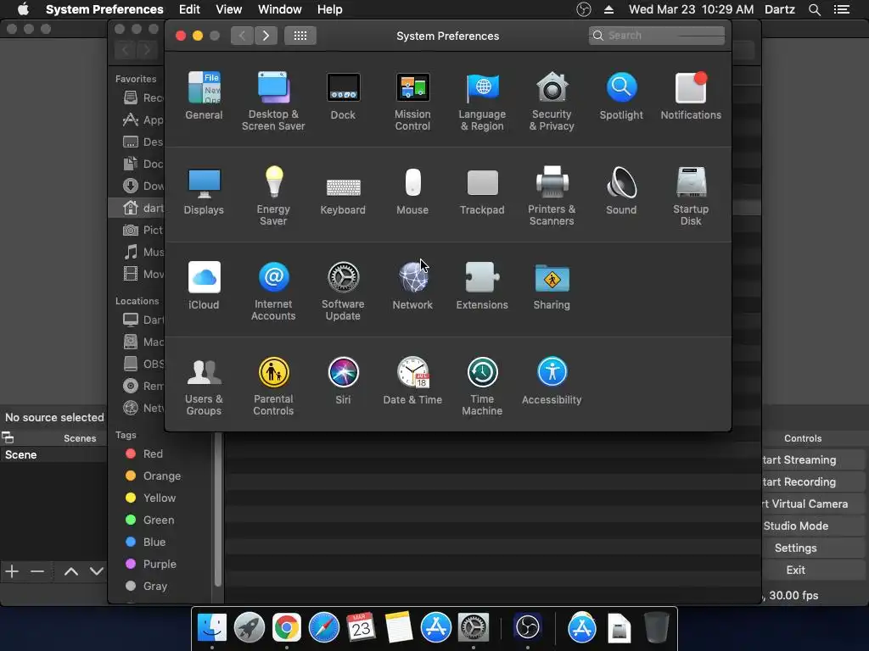Screen dimensions: 869x651
Task: Open Mouse preferences
Action: pyautogui.click(x=412, y=191)
